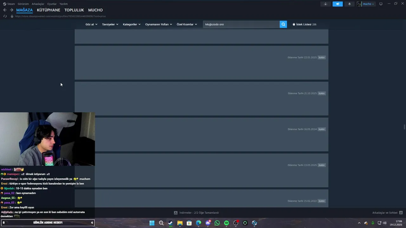The height and width of the screenshot is (228, 406).
Task: Click the mucho profile avatar
Action: [x=359, y=4]
